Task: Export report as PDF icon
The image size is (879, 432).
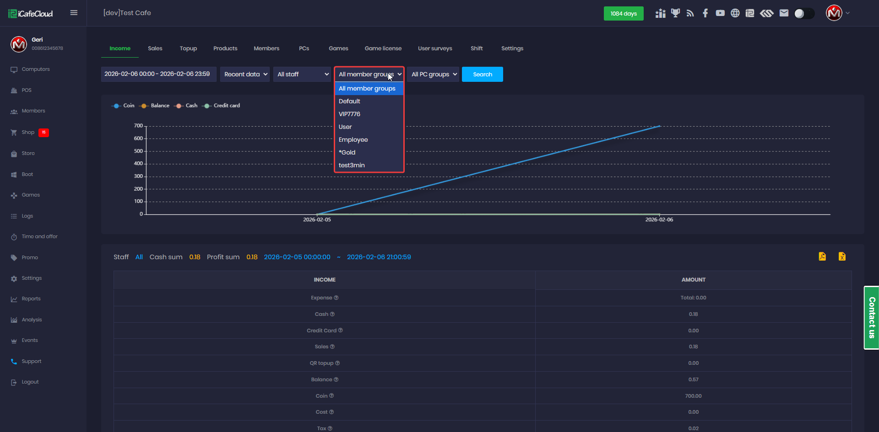Action: point(822,256)
